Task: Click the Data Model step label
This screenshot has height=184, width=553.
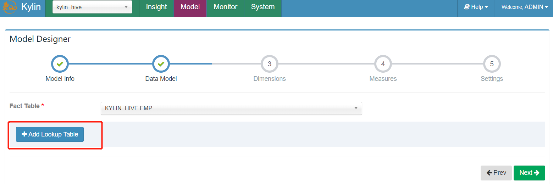Action: (x=161, y=79)
